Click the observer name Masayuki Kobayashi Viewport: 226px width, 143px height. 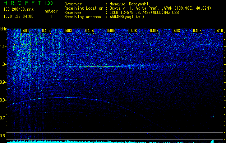(x=129, y=4)
